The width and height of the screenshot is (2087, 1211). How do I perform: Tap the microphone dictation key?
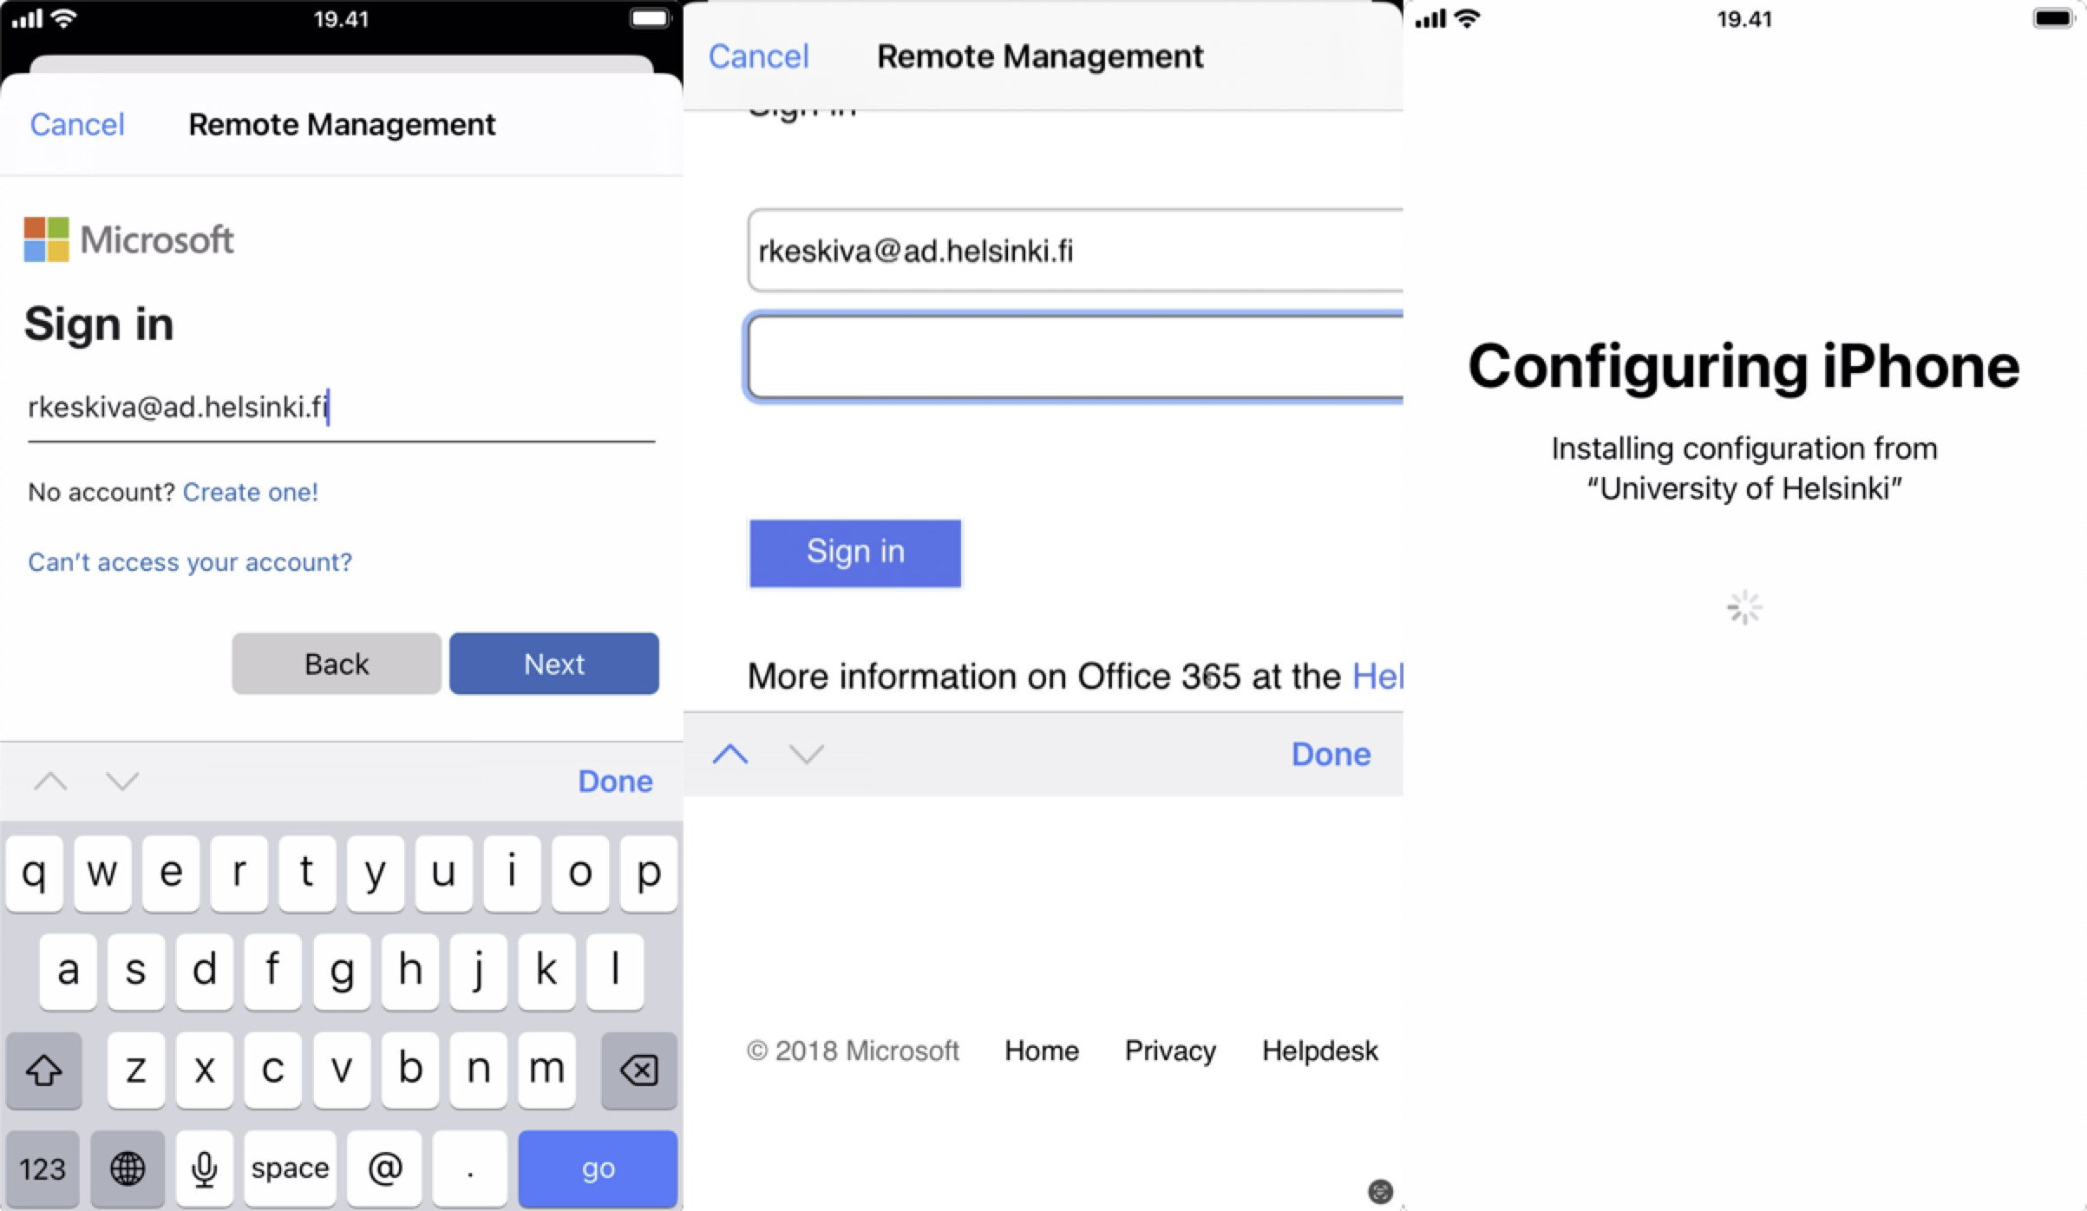point(205,1168)
